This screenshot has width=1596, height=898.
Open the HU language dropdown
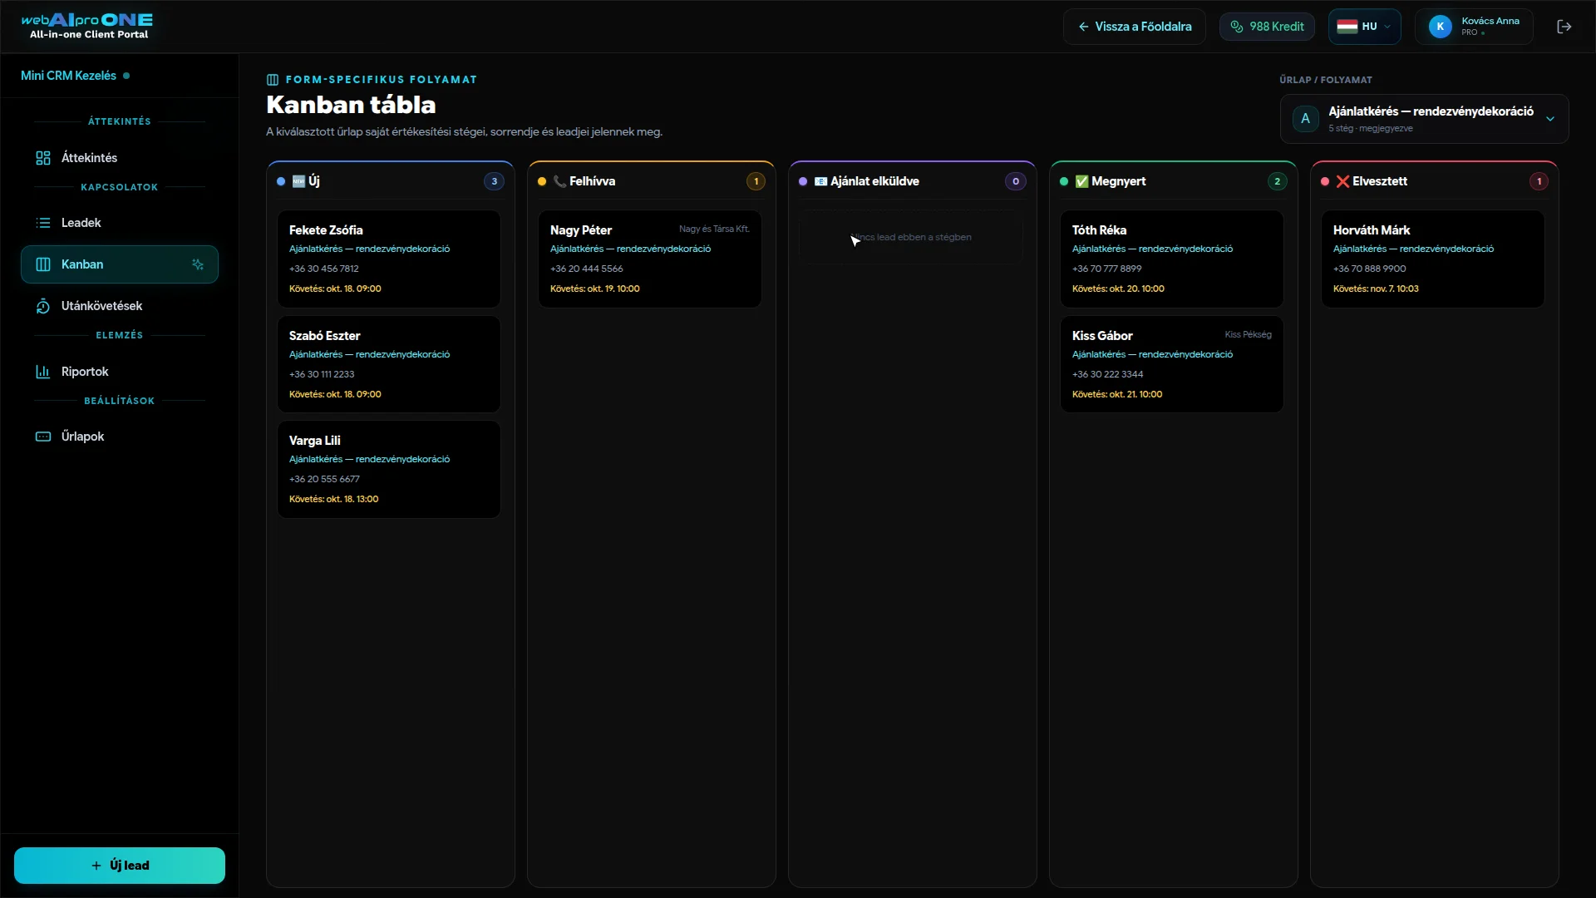(1364, 27)
